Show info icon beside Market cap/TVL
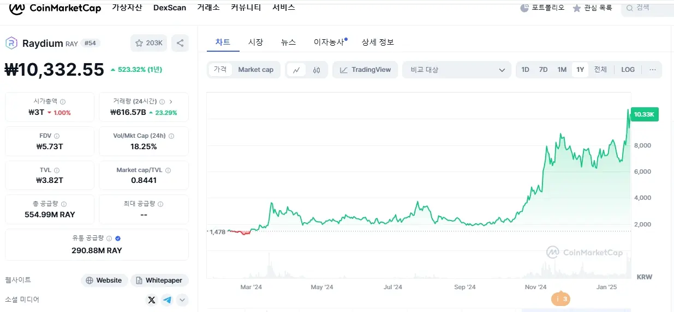 coord(168,170)
